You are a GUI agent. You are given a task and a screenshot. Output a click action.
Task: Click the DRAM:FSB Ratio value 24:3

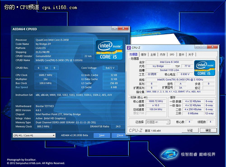(x=118, y=126)
